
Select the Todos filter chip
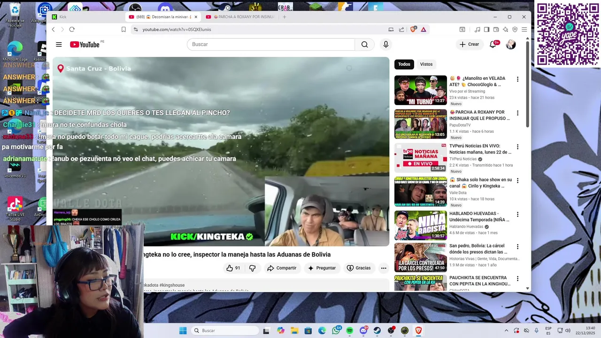(x=404, y=64)
